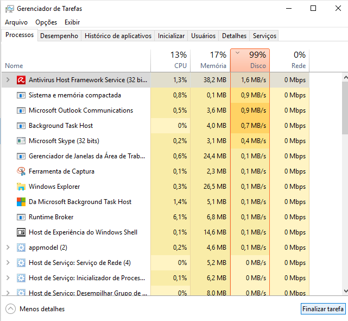This screenshot has height=321, width=348.
Task: Switch to the Detalhes tab
Action: pyautogui.click(x=234, y=36)
